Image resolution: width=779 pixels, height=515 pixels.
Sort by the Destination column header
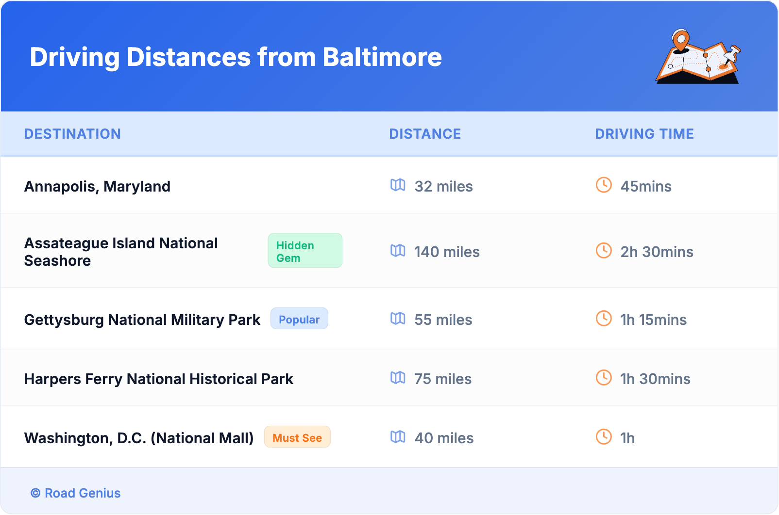pos(72,134)
